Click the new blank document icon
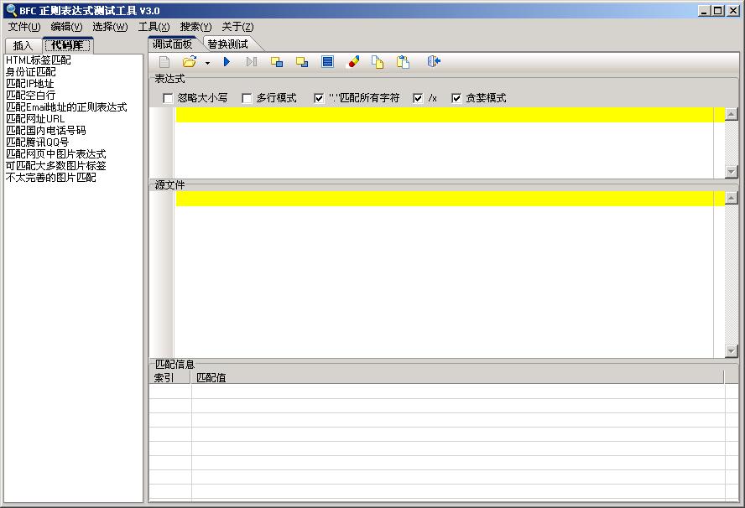 tap(164, 62)
